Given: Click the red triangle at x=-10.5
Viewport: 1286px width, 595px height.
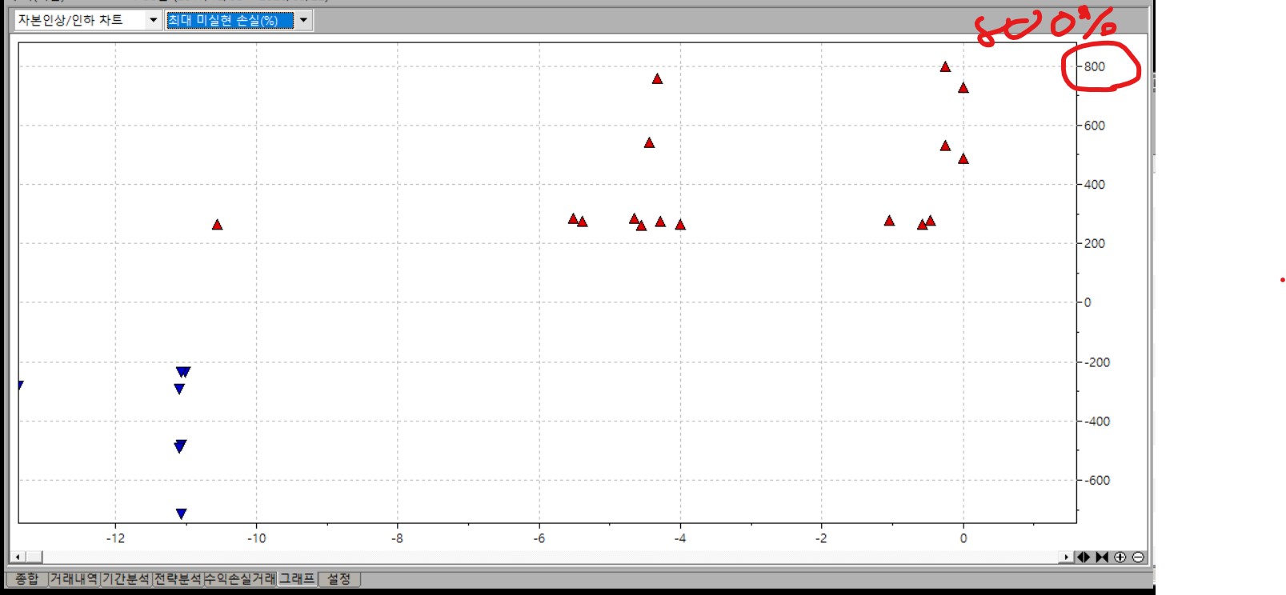Looking at the screenshot, I should coord(217,225).
